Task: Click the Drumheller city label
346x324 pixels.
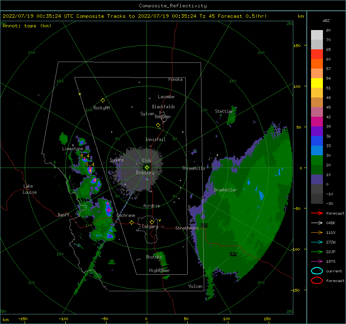Action: 225,190
